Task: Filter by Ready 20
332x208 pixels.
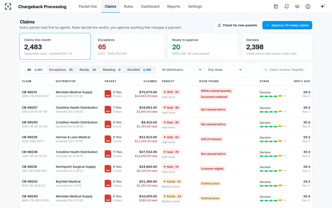Action: [x=88, y=70]
